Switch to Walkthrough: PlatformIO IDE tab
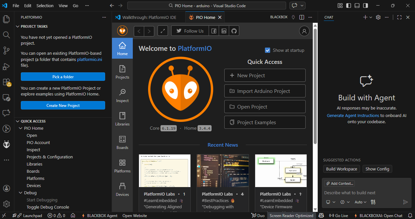This screenshot has width=415, height=219. point(148,17)
